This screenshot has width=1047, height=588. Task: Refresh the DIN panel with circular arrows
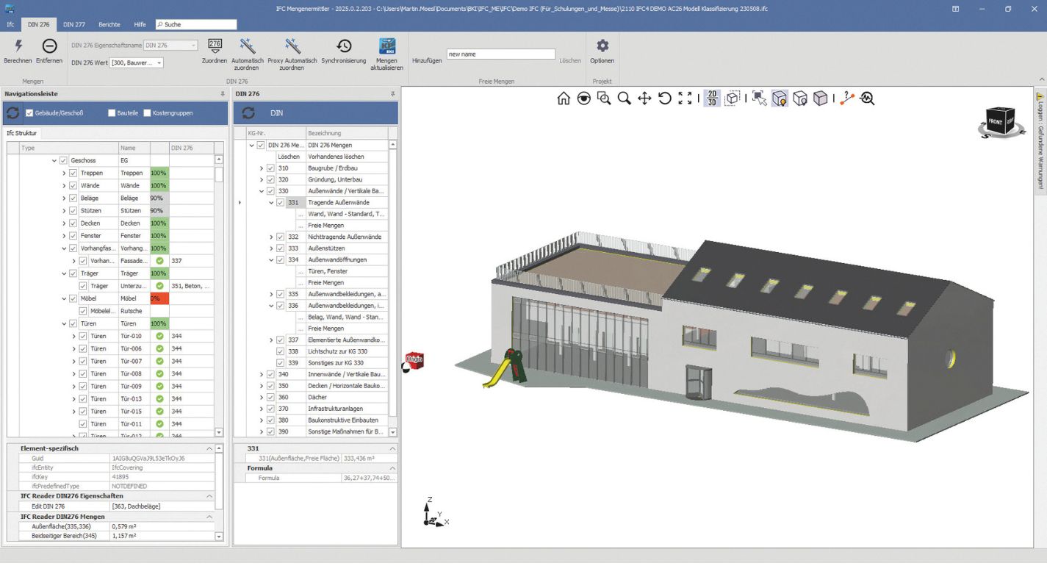248,113
